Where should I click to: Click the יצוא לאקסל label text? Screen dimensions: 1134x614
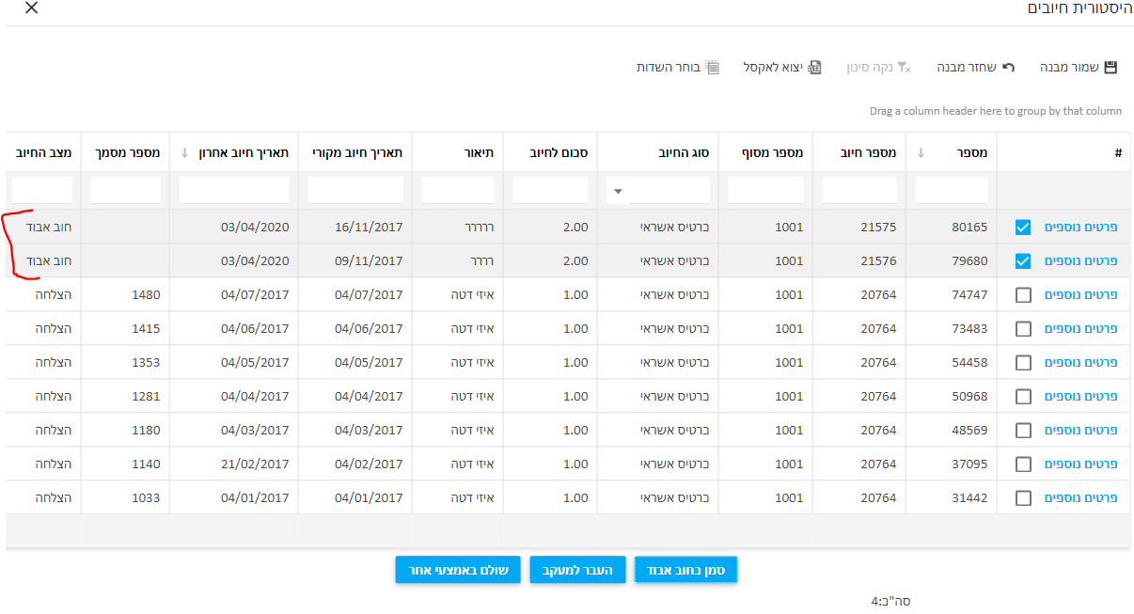pyautogui.click(x=773, y=68)
